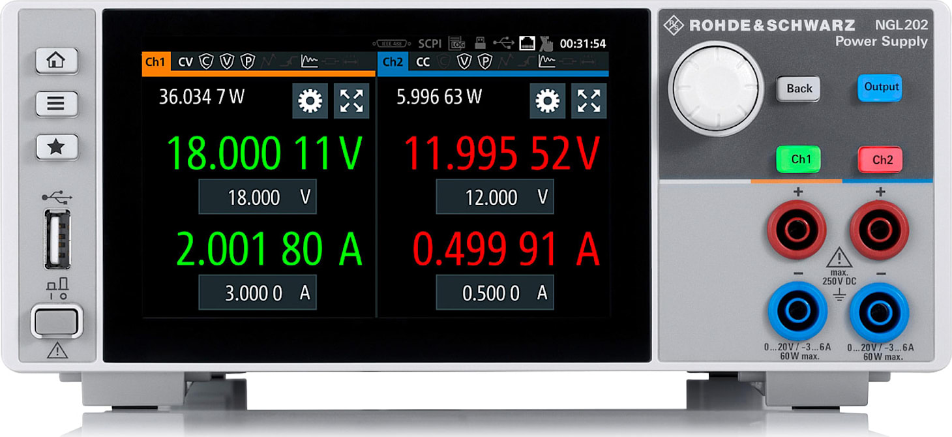Tap the Ch2 output impedance resistor icon

[567, 62]
